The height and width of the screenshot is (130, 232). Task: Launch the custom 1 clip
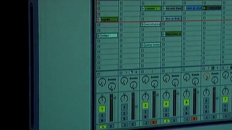pyautogui.click(x=143, y=9)
